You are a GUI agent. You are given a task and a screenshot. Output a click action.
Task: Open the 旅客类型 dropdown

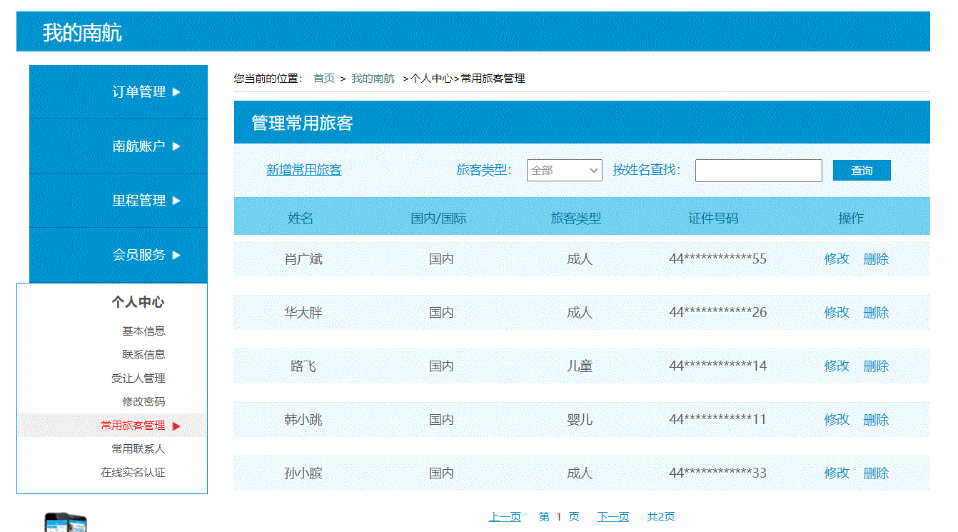[565, 170]
